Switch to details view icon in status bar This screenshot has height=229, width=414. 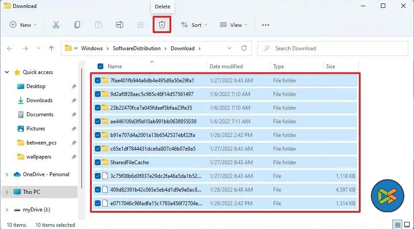coord(398,225)
